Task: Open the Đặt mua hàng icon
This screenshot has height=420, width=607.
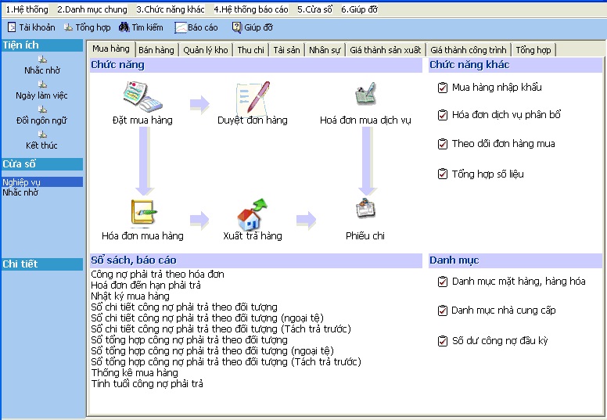Action: [x=142, y=99]
